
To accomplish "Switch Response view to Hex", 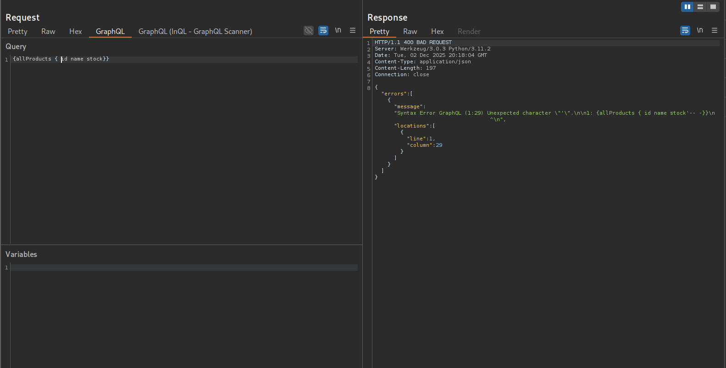I will [x=437, y=31].
